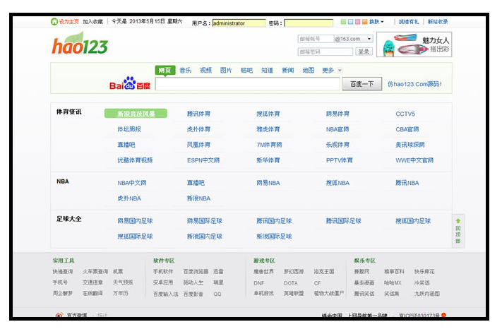
Task: Open the 官方微博 footer link
Action: click(77, 315)
